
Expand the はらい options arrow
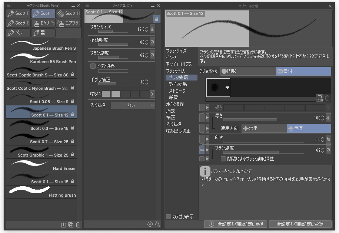coord(152,94)
